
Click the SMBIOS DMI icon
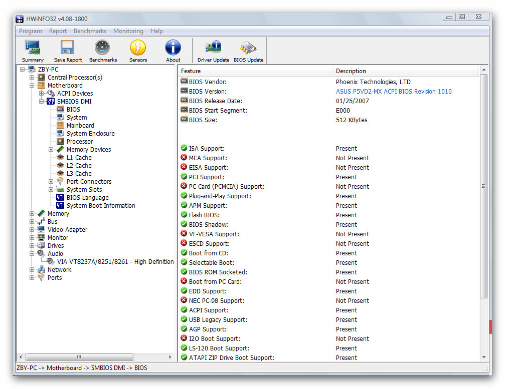coord(51,101)
